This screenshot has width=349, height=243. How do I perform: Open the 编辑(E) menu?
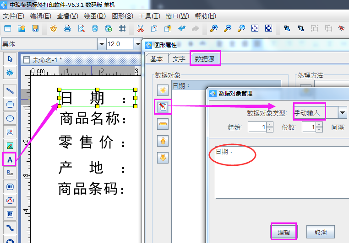40,16
